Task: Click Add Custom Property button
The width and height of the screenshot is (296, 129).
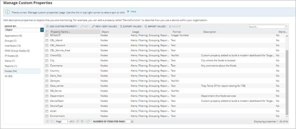Action: click(x=61, y=26)
